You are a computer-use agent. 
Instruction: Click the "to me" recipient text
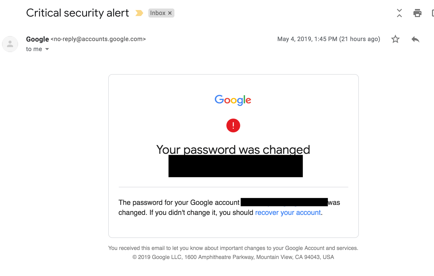pyautogui.click(x=34, y=49)
